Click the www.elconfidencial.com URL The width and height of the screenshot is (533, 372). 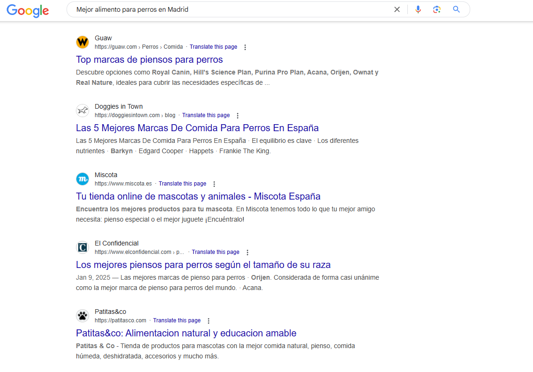coord(139,252)
